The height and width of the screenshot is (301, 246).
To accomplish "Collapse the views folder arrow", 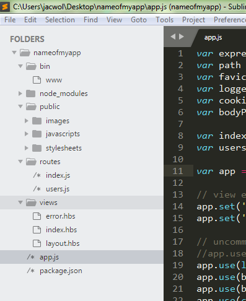I will [20, 203].
